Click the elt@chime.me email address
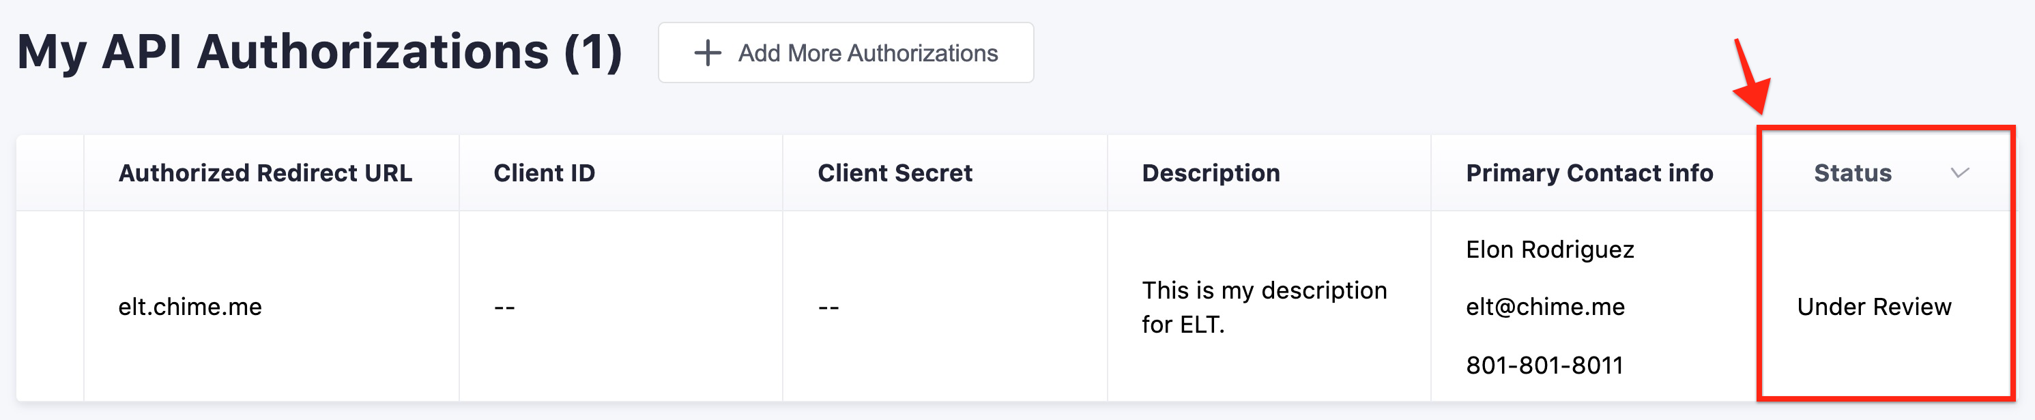Image resolution: width=2035 pixels, height=420 pixels. click(x=1545, y=306)
